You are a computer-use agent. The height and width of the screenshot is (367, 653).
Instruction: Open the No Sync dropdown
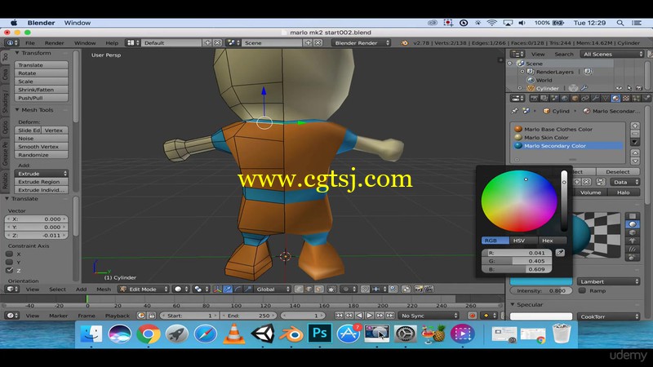click(428, 316)
